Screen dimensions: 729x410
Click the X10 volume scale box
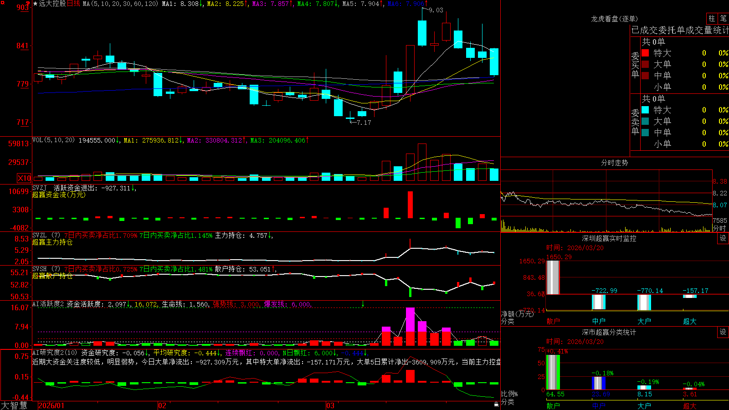pos(24,178)
